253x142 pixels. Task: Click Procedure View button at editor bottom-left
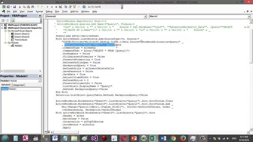click(x=45, y=132)
